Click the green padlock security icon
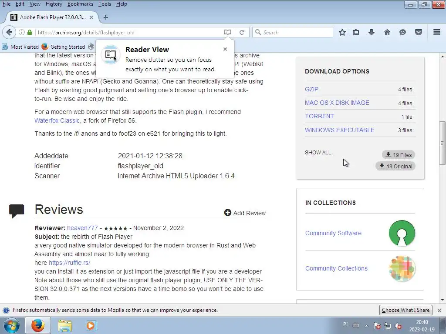 click(x=30, y=32)
